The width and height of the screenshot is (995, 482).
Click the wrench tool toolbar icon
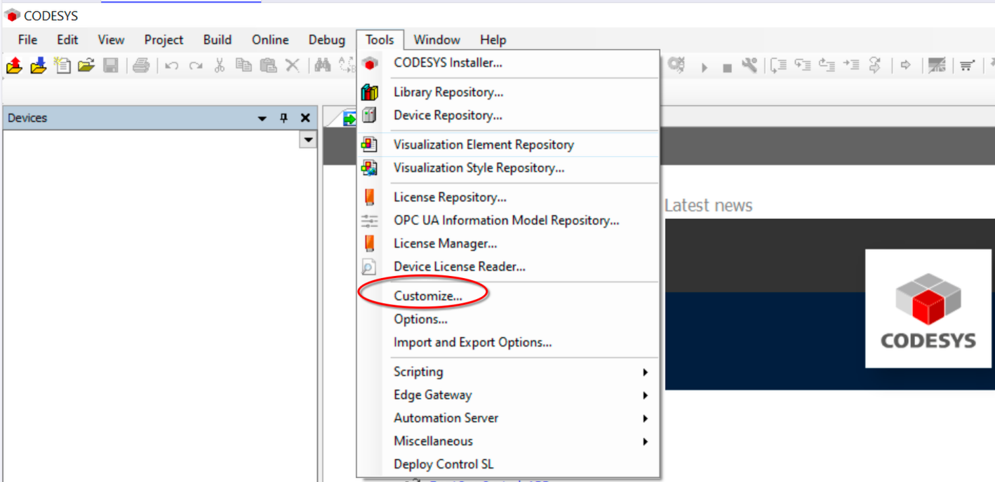[750, 65]
